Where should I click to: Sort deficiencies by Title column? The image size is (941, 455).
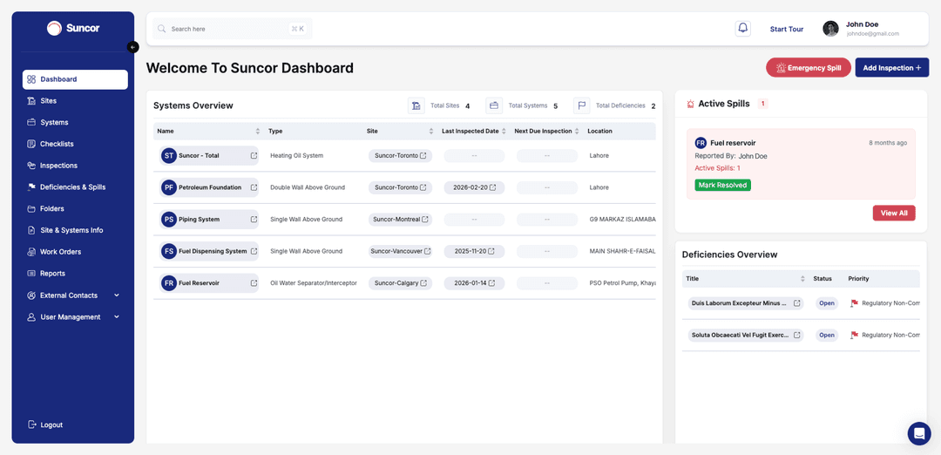[802, 279]
